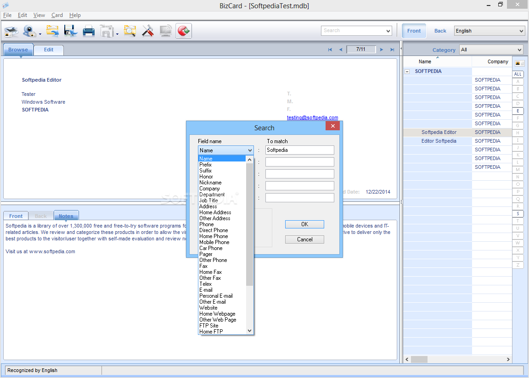Switch to the lower Front tab

(16, 216)
